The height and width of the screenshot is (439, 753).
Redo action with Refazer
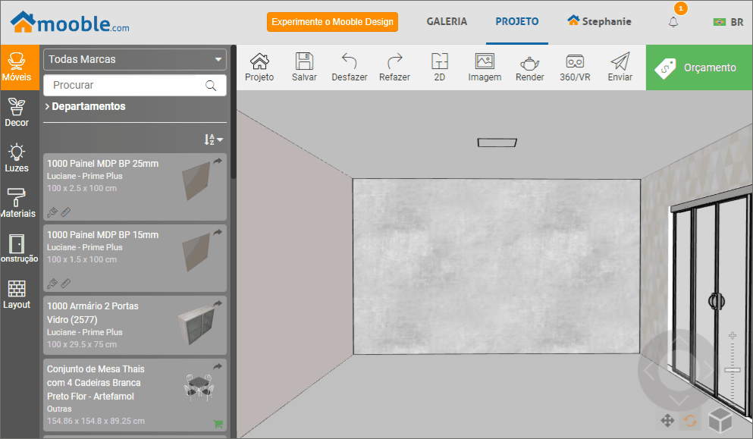tap(394, 67)
